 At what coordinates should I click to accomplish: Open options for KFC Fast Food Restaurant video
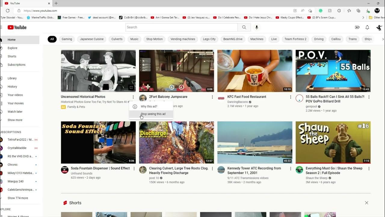pyautogui.click(x=290, y=97)
